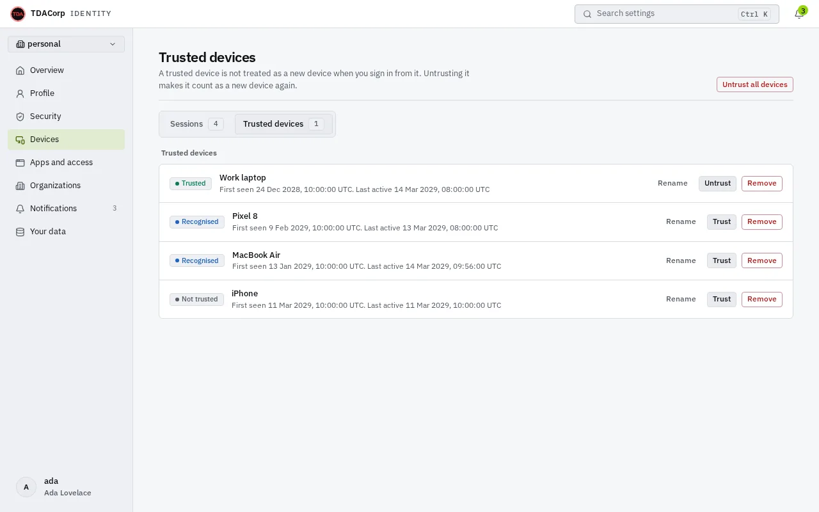The height and width of the screenshot is (512, 819).
Task: Open the notifications bell icon
Action: coord(799,14)
